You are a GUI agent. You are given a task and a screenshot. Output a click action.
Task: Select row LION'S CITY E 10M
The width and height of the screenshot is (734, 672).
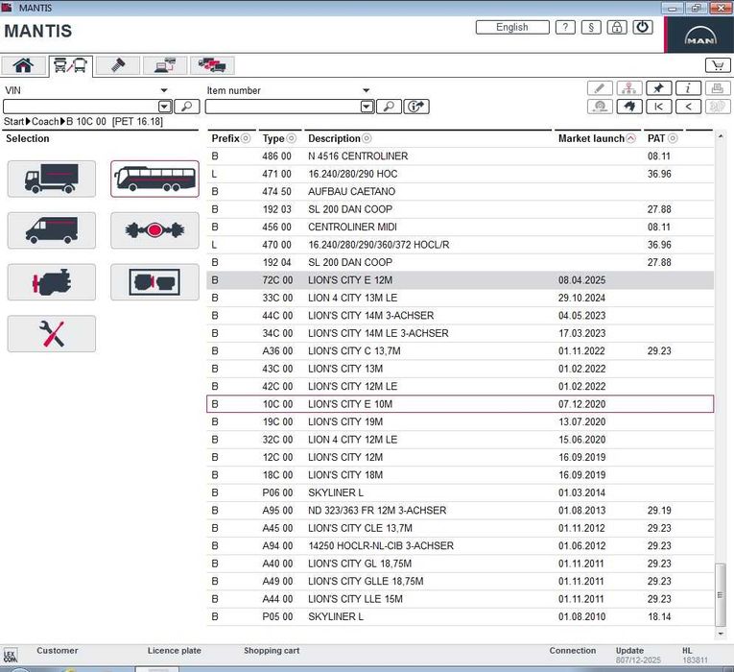tap(461, 404)
